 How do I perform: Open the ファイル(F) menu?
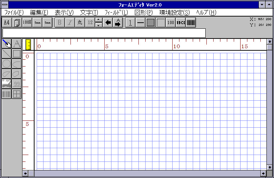(14, 12)
